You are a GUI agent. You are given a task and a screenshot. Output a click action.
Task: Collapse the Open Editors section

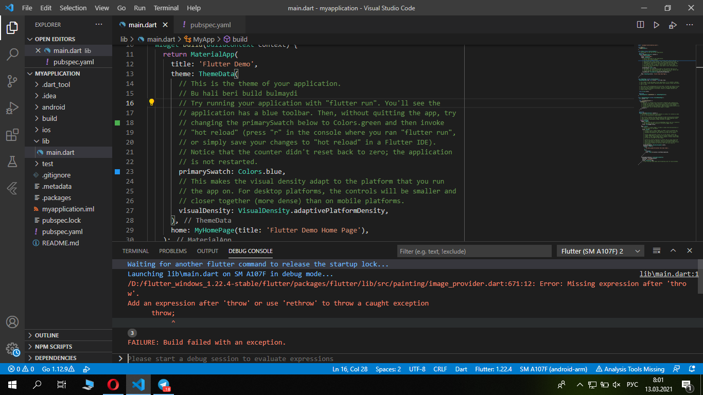point(68,39)
